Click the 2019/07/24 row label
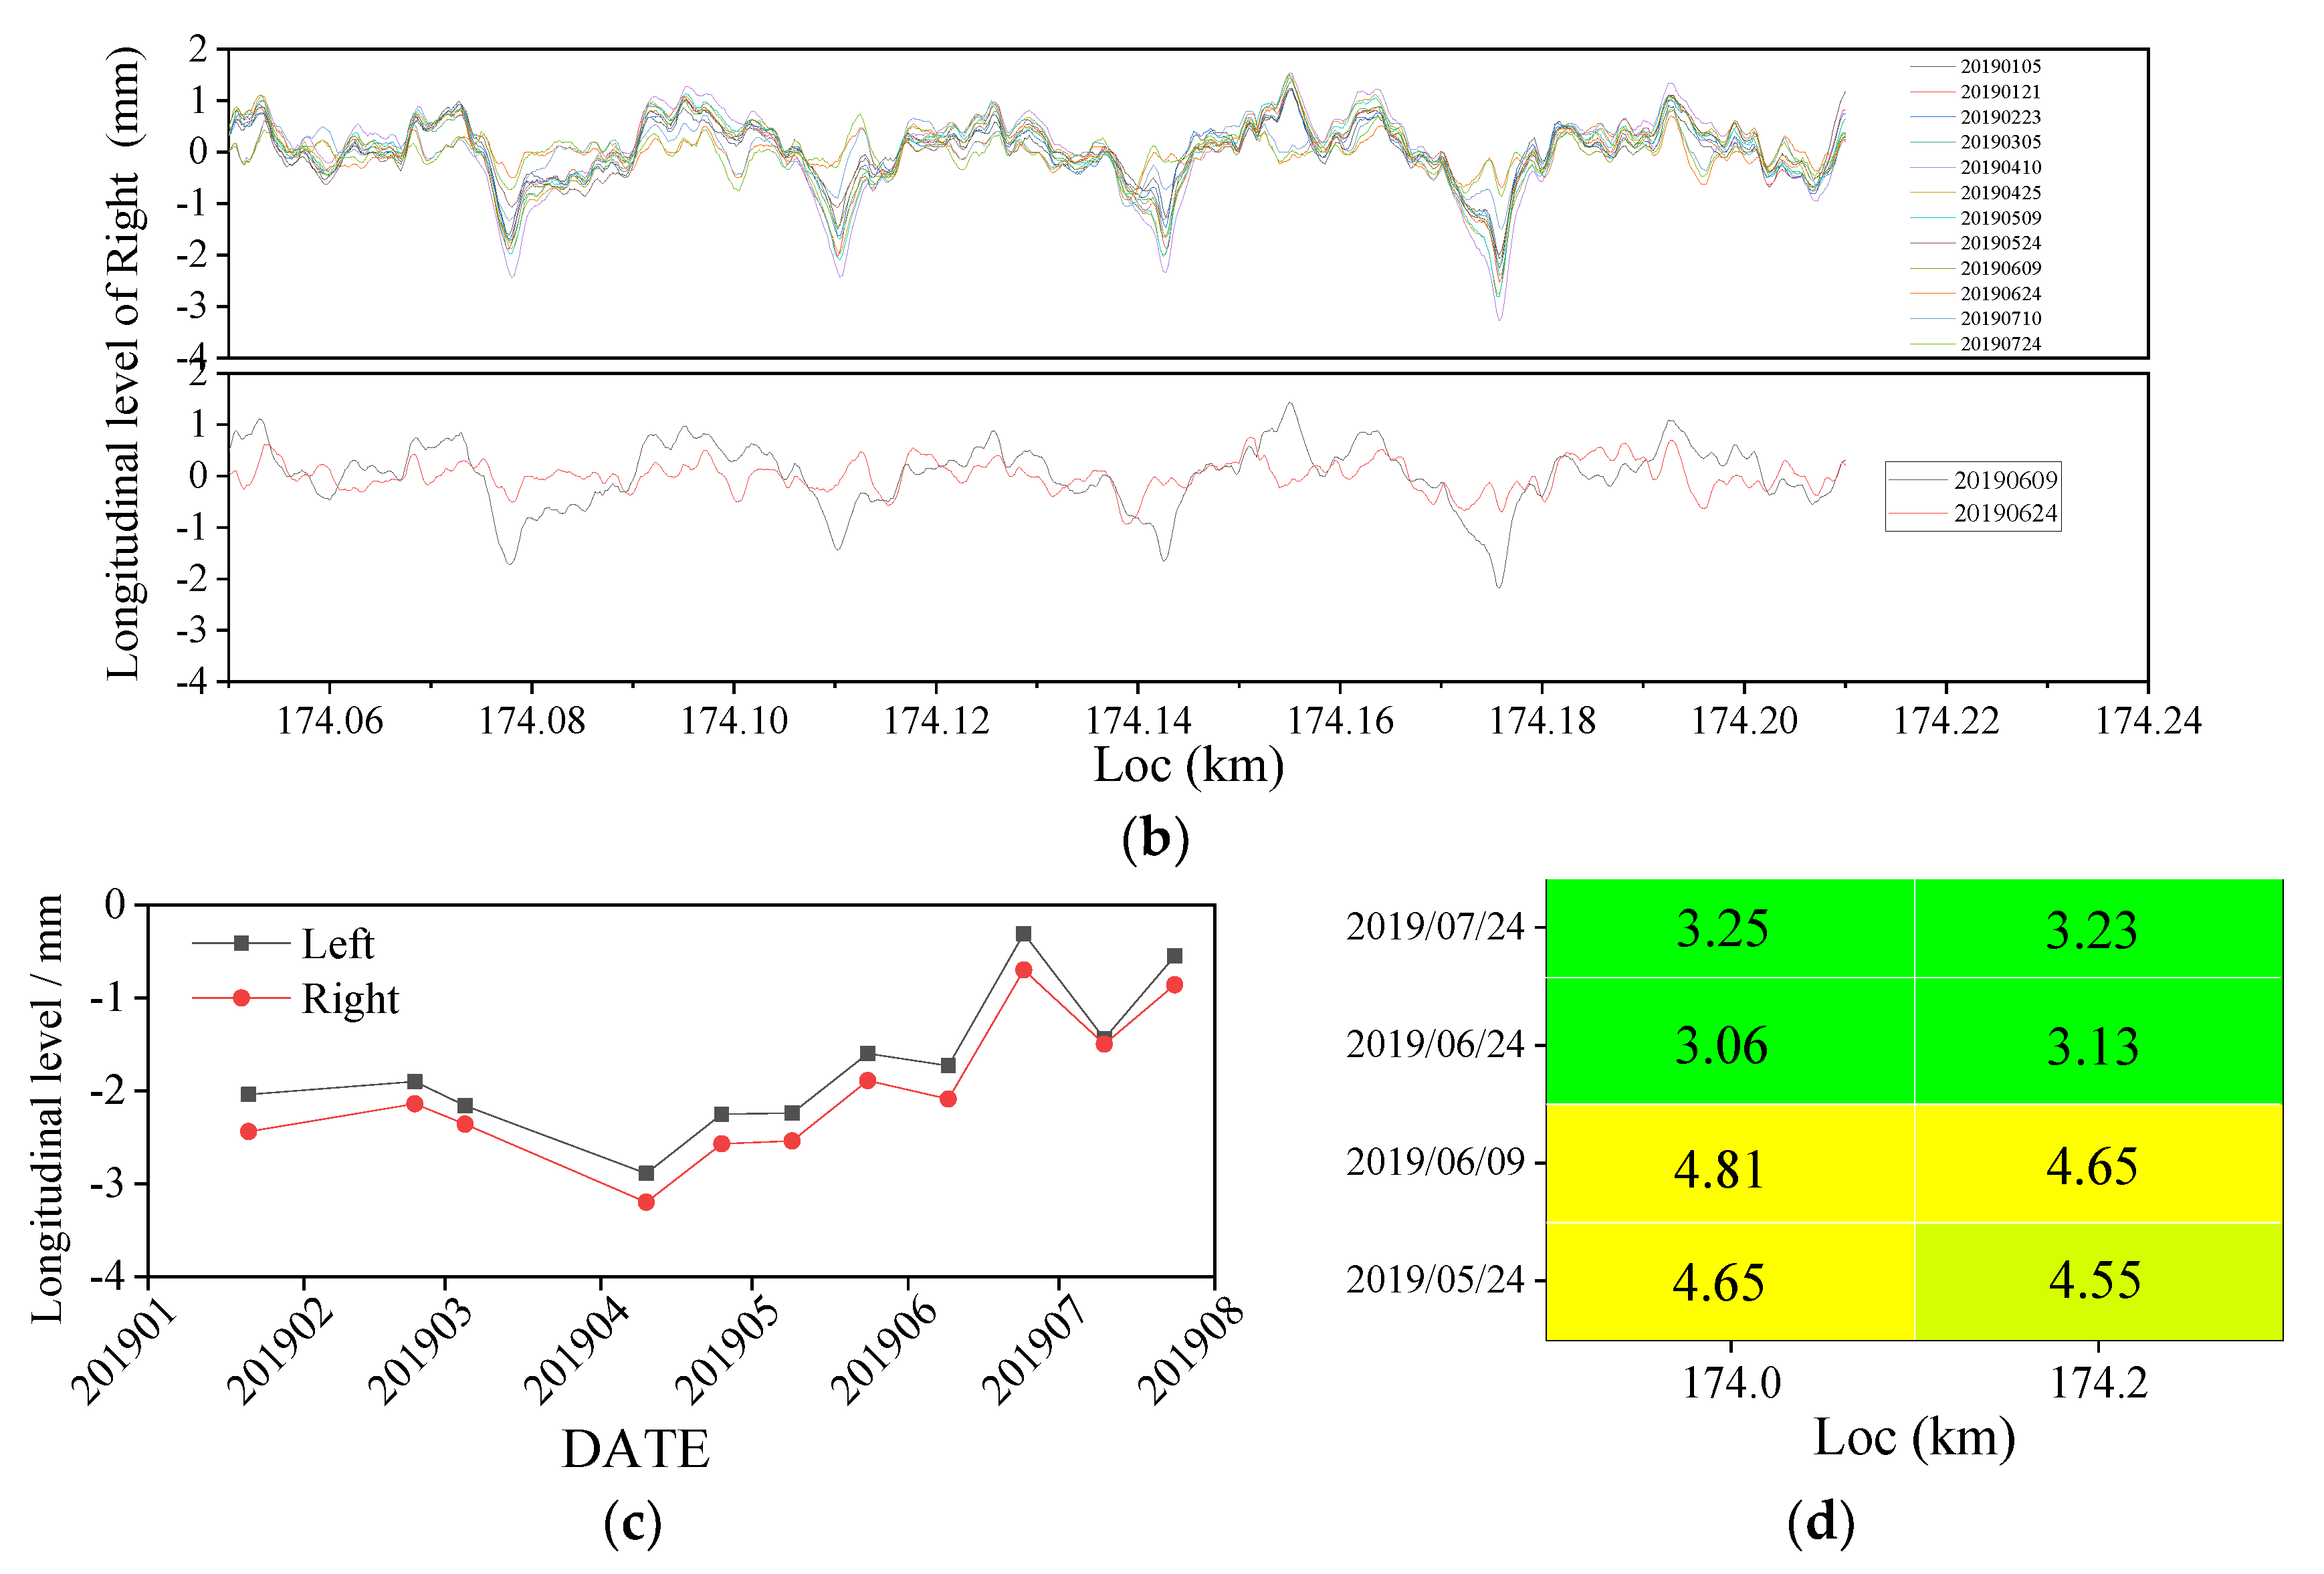 (1434, 927)
